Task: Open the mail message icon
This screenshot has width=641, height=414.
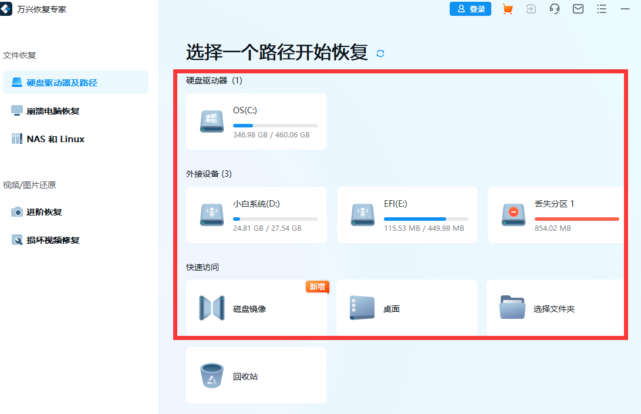Action: click(578, 9)
